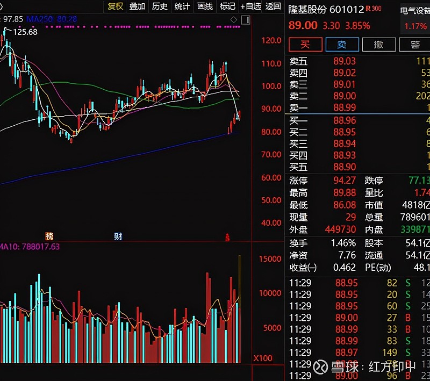Click the 榜 ranking marker on the chart

[49, 236]
